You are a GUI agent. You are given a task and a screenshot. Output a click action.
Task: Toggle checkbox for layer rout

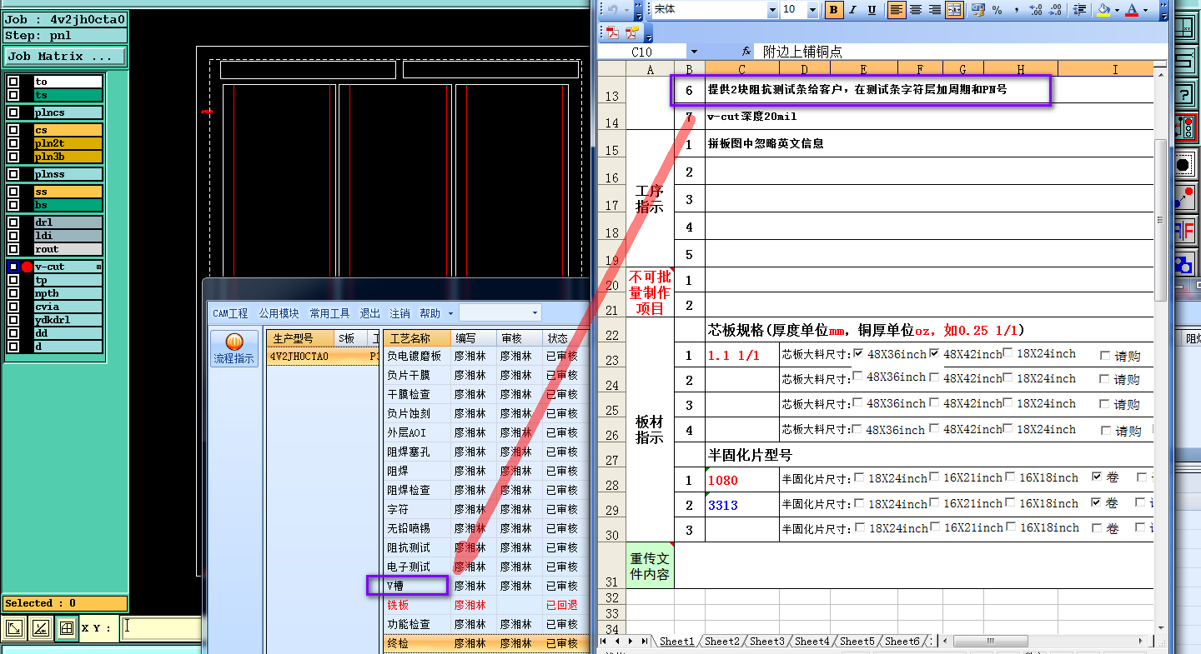click(x=13, y=249)
